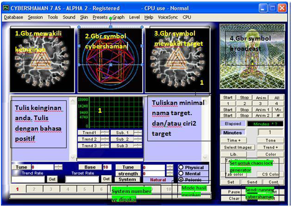291x209 pixels.
Task: Click the Anim button
Action: click(x=261, y=98)
